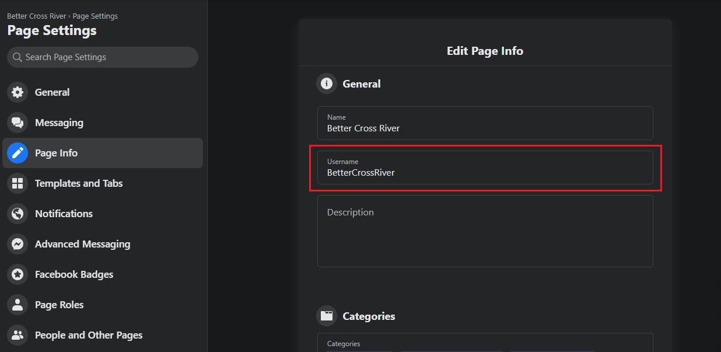Click the page Name input field
Screen dimensions: 721x352
click(x=485, y=123)
